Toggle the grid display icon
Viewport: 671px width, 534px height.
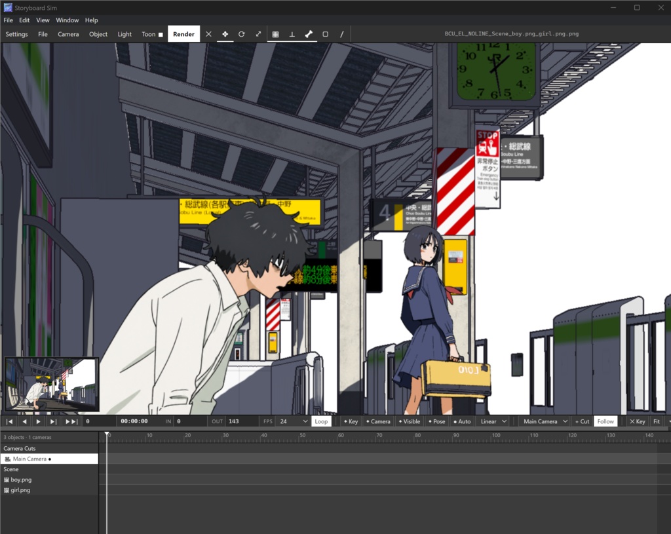[x=276, y=34]
